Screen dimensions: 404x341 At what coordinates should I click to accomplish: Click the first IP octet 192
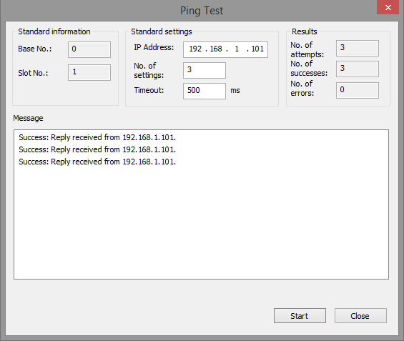[195, 49]
